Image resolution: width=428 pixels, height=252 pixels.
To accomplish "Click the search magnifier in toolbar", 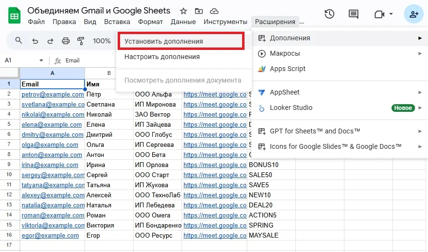I will click(x=19, y=41).
